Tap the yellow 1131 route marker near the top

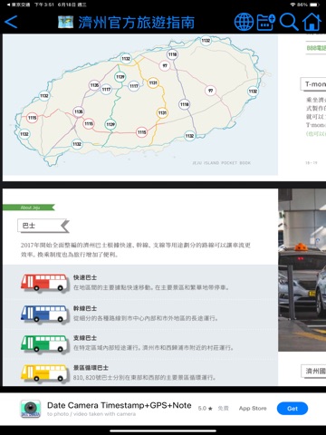[153, 82]
